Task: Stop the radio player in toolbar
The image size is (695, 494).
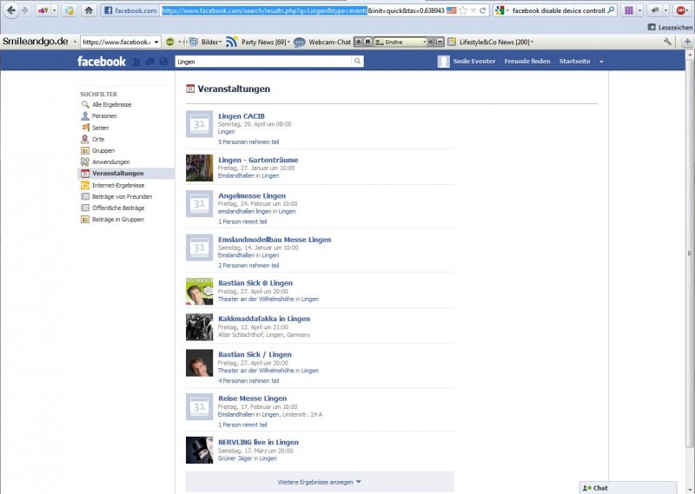Action: (359, 42)
